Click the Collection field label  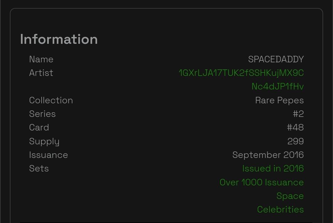(51, 100)
